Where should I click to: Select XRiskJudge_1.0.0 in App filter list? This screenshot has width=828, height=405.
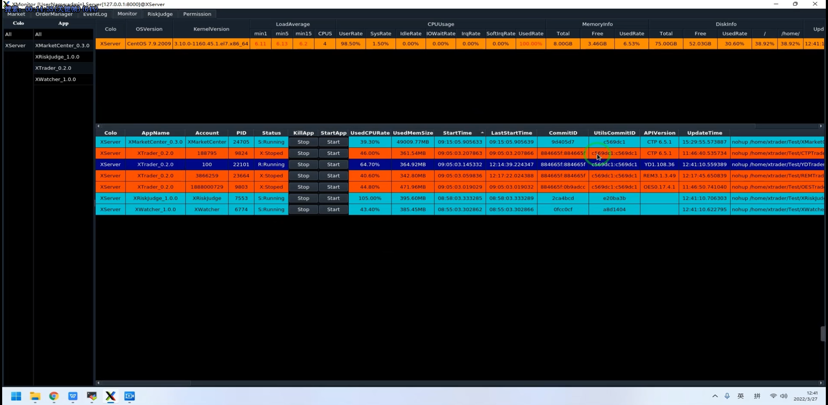63,57
